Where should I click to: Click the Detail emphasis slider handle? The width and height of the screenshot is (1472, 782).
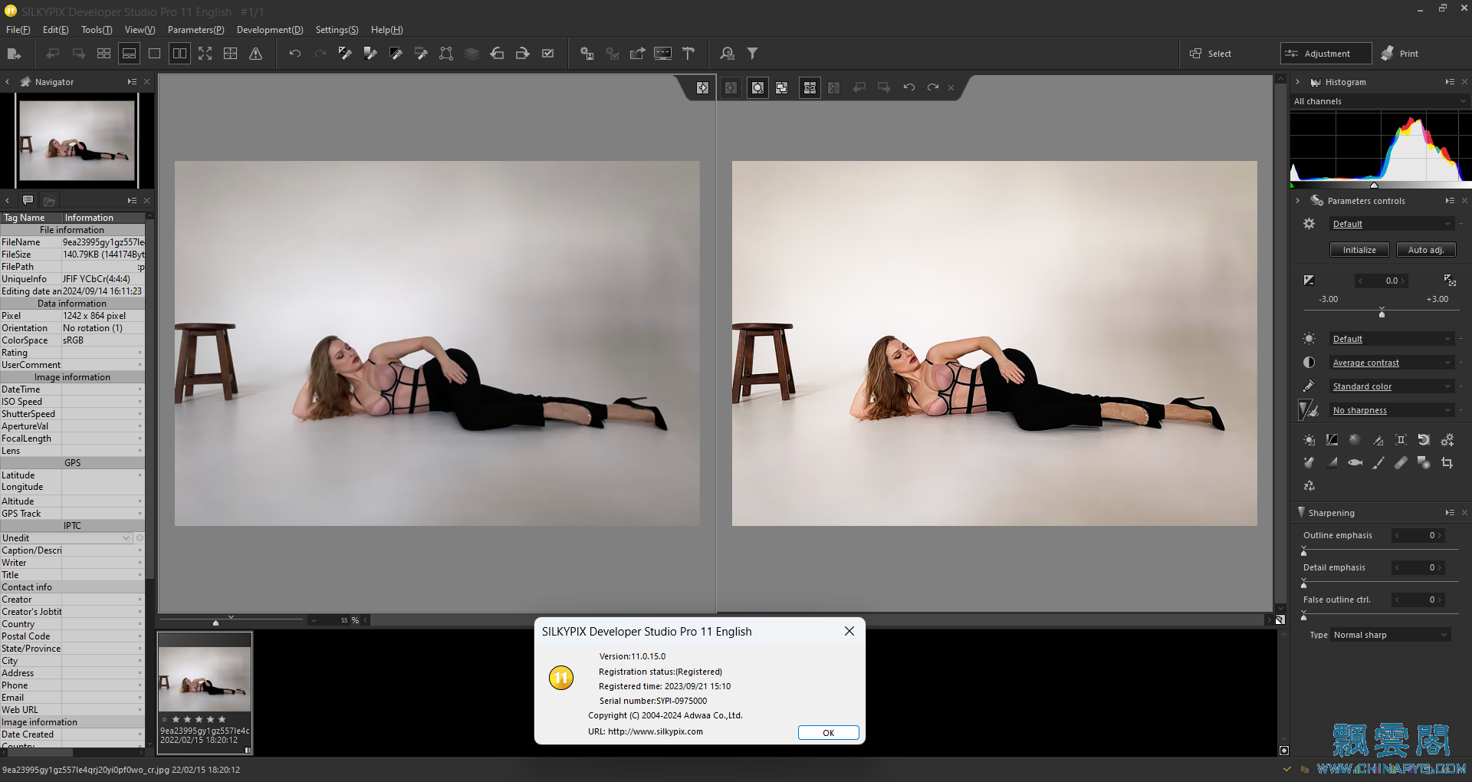pyautogui.click(x=1303, y=583)
